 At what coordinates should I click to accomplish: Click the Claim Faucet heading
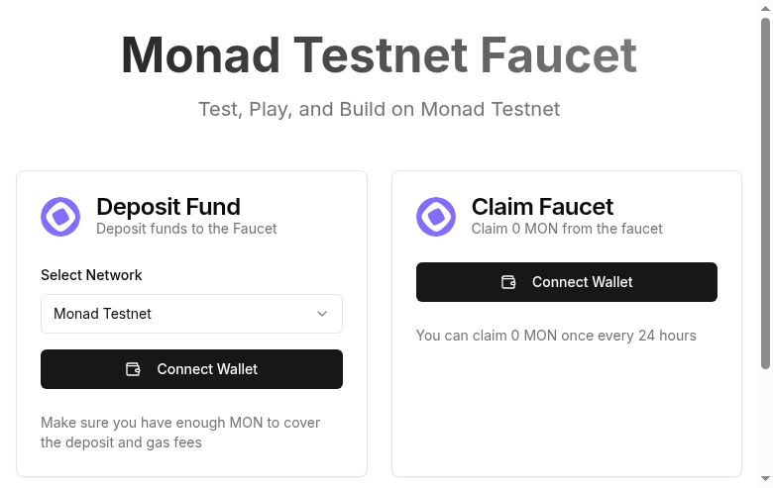542,207
